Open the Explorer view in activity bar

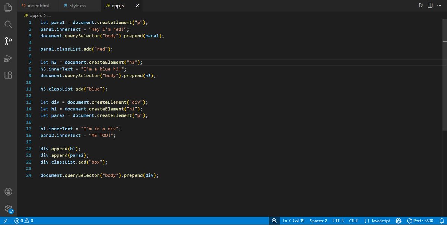coord(9,7)
